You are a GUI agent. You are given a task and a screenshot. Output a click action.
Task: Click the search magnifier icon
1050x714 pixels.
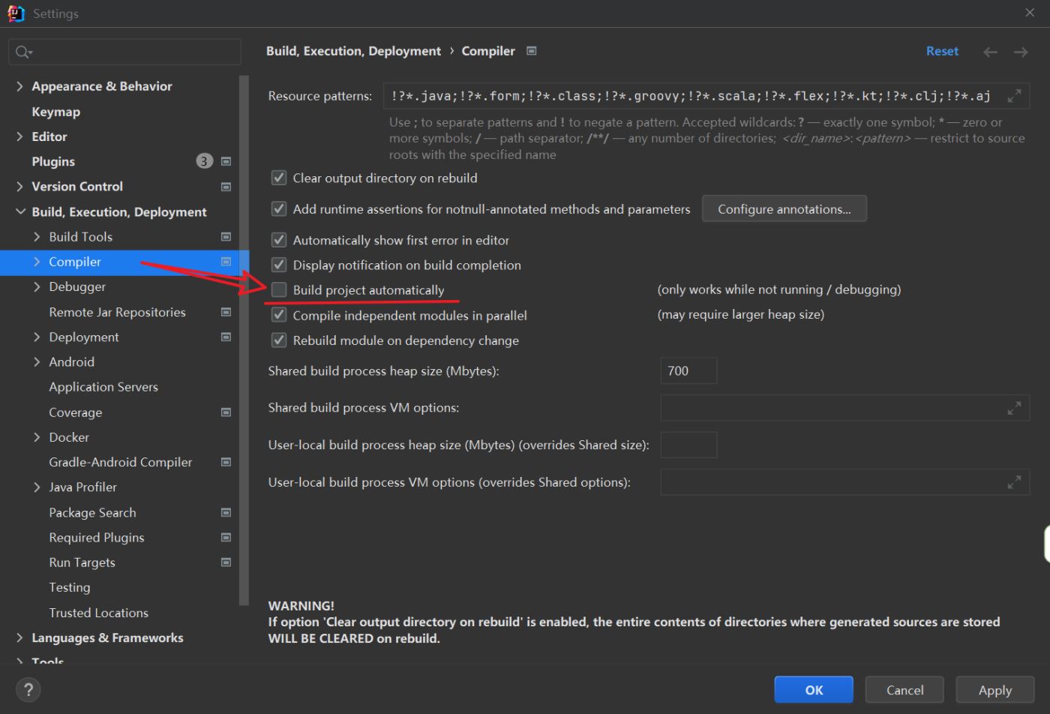[23, 52]
